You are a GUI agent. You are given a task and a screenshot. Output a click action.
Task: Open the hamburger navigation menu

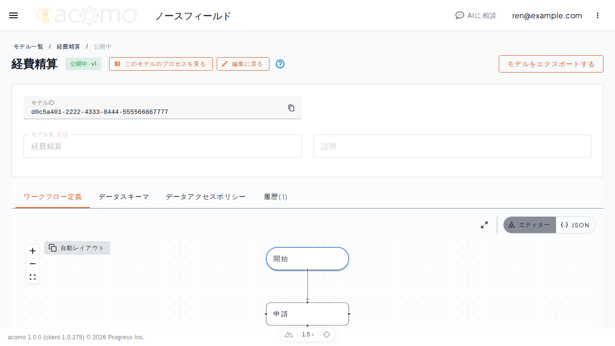click(x=13, y=15)
